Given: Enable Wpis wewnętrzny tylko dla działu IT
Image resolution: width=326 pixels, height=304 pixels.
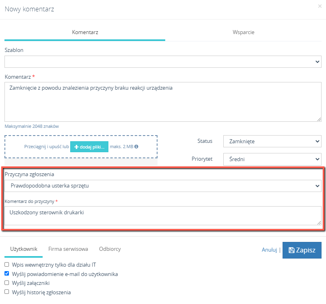Looking at the screenshot, I should coord(7,265).
